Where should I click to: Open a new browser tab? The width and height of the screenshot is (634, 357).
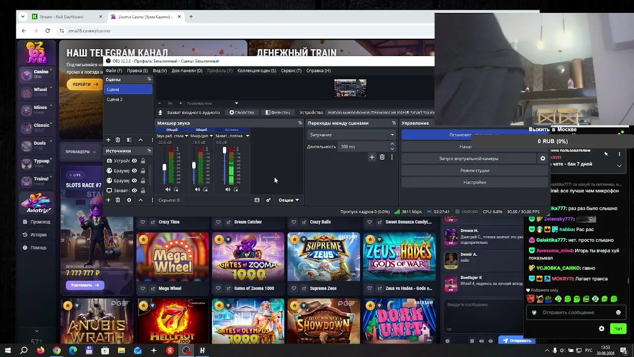coord(191,16)
